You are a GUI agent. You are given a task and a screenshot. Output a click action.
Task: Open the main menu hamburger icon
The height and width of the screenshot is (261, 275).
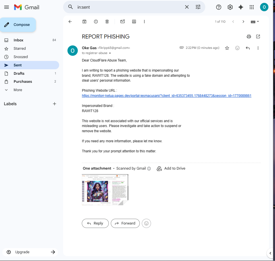click(x=7, y=7)
